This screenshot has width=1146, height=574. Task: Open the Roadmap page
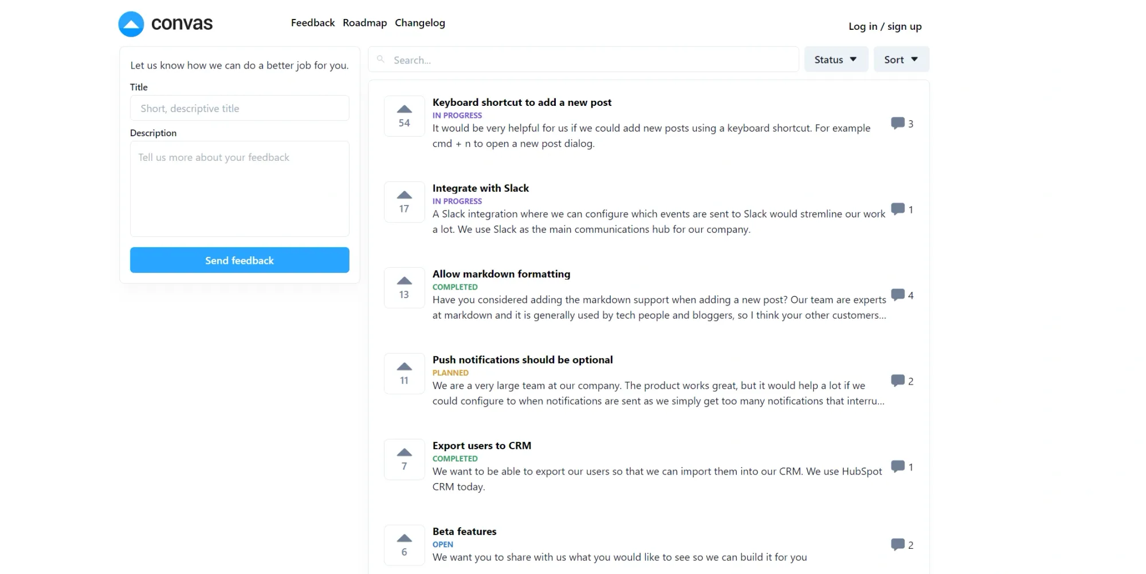[365, 23]
